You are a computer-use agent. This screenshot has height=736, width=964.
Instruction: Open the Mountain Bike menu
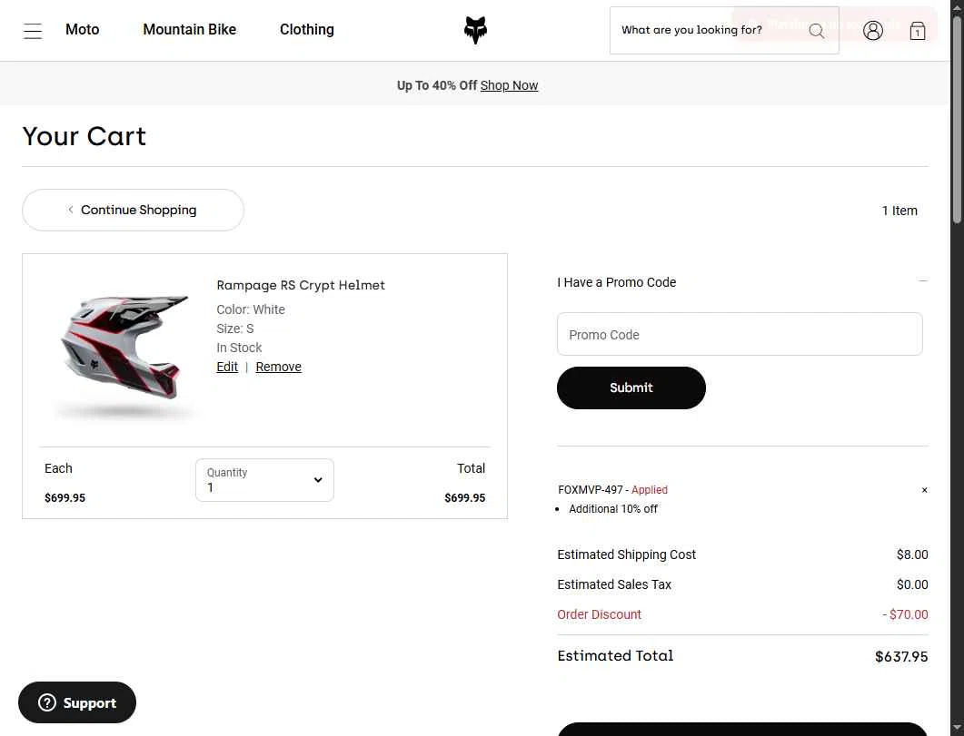click(189, 29)
